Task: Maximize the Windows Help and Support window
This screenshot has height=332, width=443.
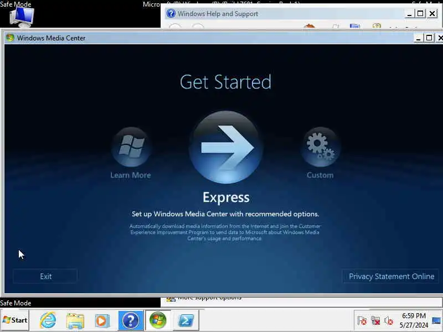Action: tap(420, 13)
